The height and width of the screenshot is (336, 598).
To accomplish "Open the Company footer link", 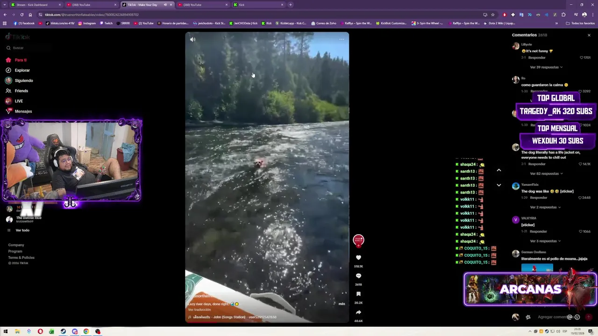I will click(16, 245).
